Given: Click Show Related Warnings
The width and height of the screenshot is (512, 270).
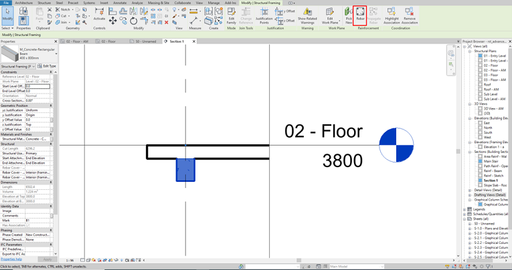Looking at the screenshot, I should point(307,15).
